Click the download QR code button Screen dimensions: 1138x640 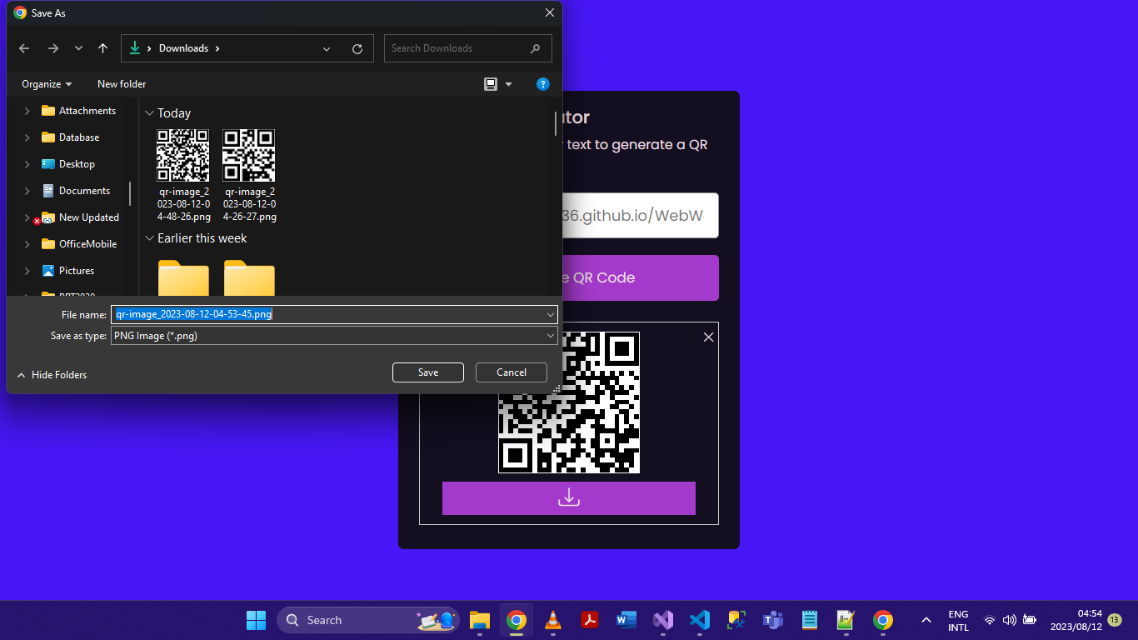tap(569, 497)
